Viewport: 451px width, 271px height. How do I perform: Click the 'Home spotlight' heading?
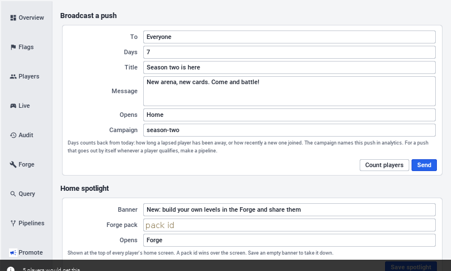pyautogui.click(x=85, y=189)
